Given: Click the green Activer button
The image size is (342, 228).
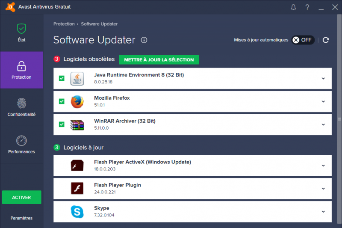Looking at the screenshot, I should tap(21, 197).
